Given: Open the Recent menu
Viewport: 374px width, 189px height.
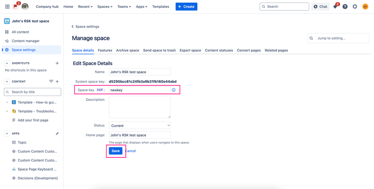Looking at the screenshot, I should (85, 7).
